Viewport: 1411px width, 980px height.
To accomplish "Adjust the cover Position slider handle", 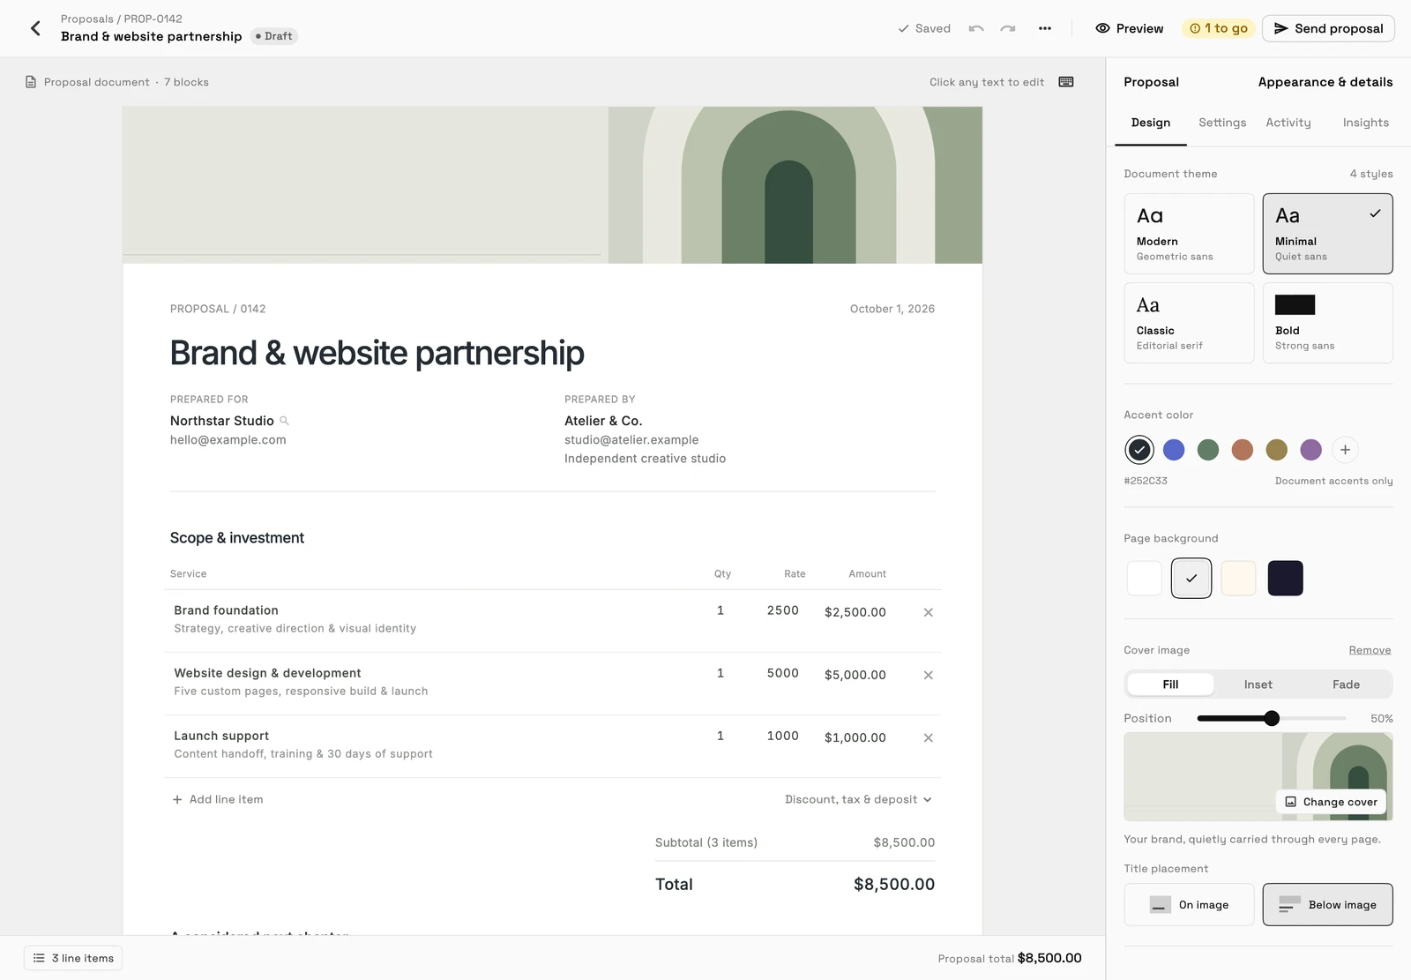I will coord(1272,719).
